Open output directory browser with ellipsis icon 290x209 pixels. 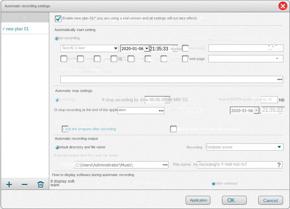point(165,164)
